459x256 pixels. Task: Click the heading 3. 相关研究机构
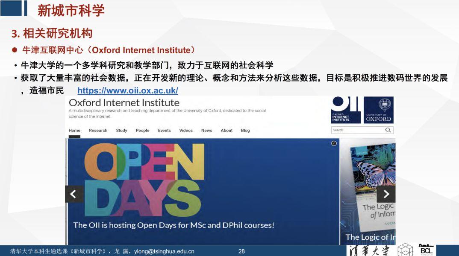52,33
